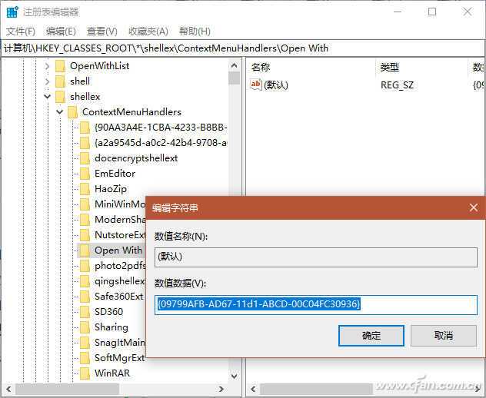
Task: Click the Registry Editor app icon in title bar
Action: 12,12
